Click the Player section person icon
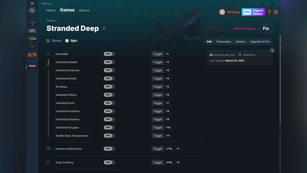 48,54
